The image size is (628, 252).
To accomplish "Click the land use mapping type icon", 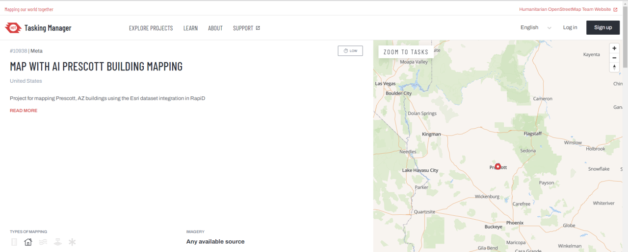I will pyautogui.click(x=58, y=242).
